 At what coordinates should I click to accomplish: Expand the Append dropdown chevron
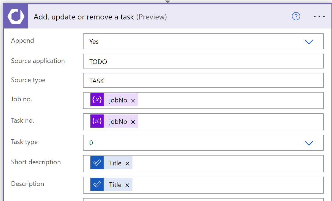pos(309,42)
